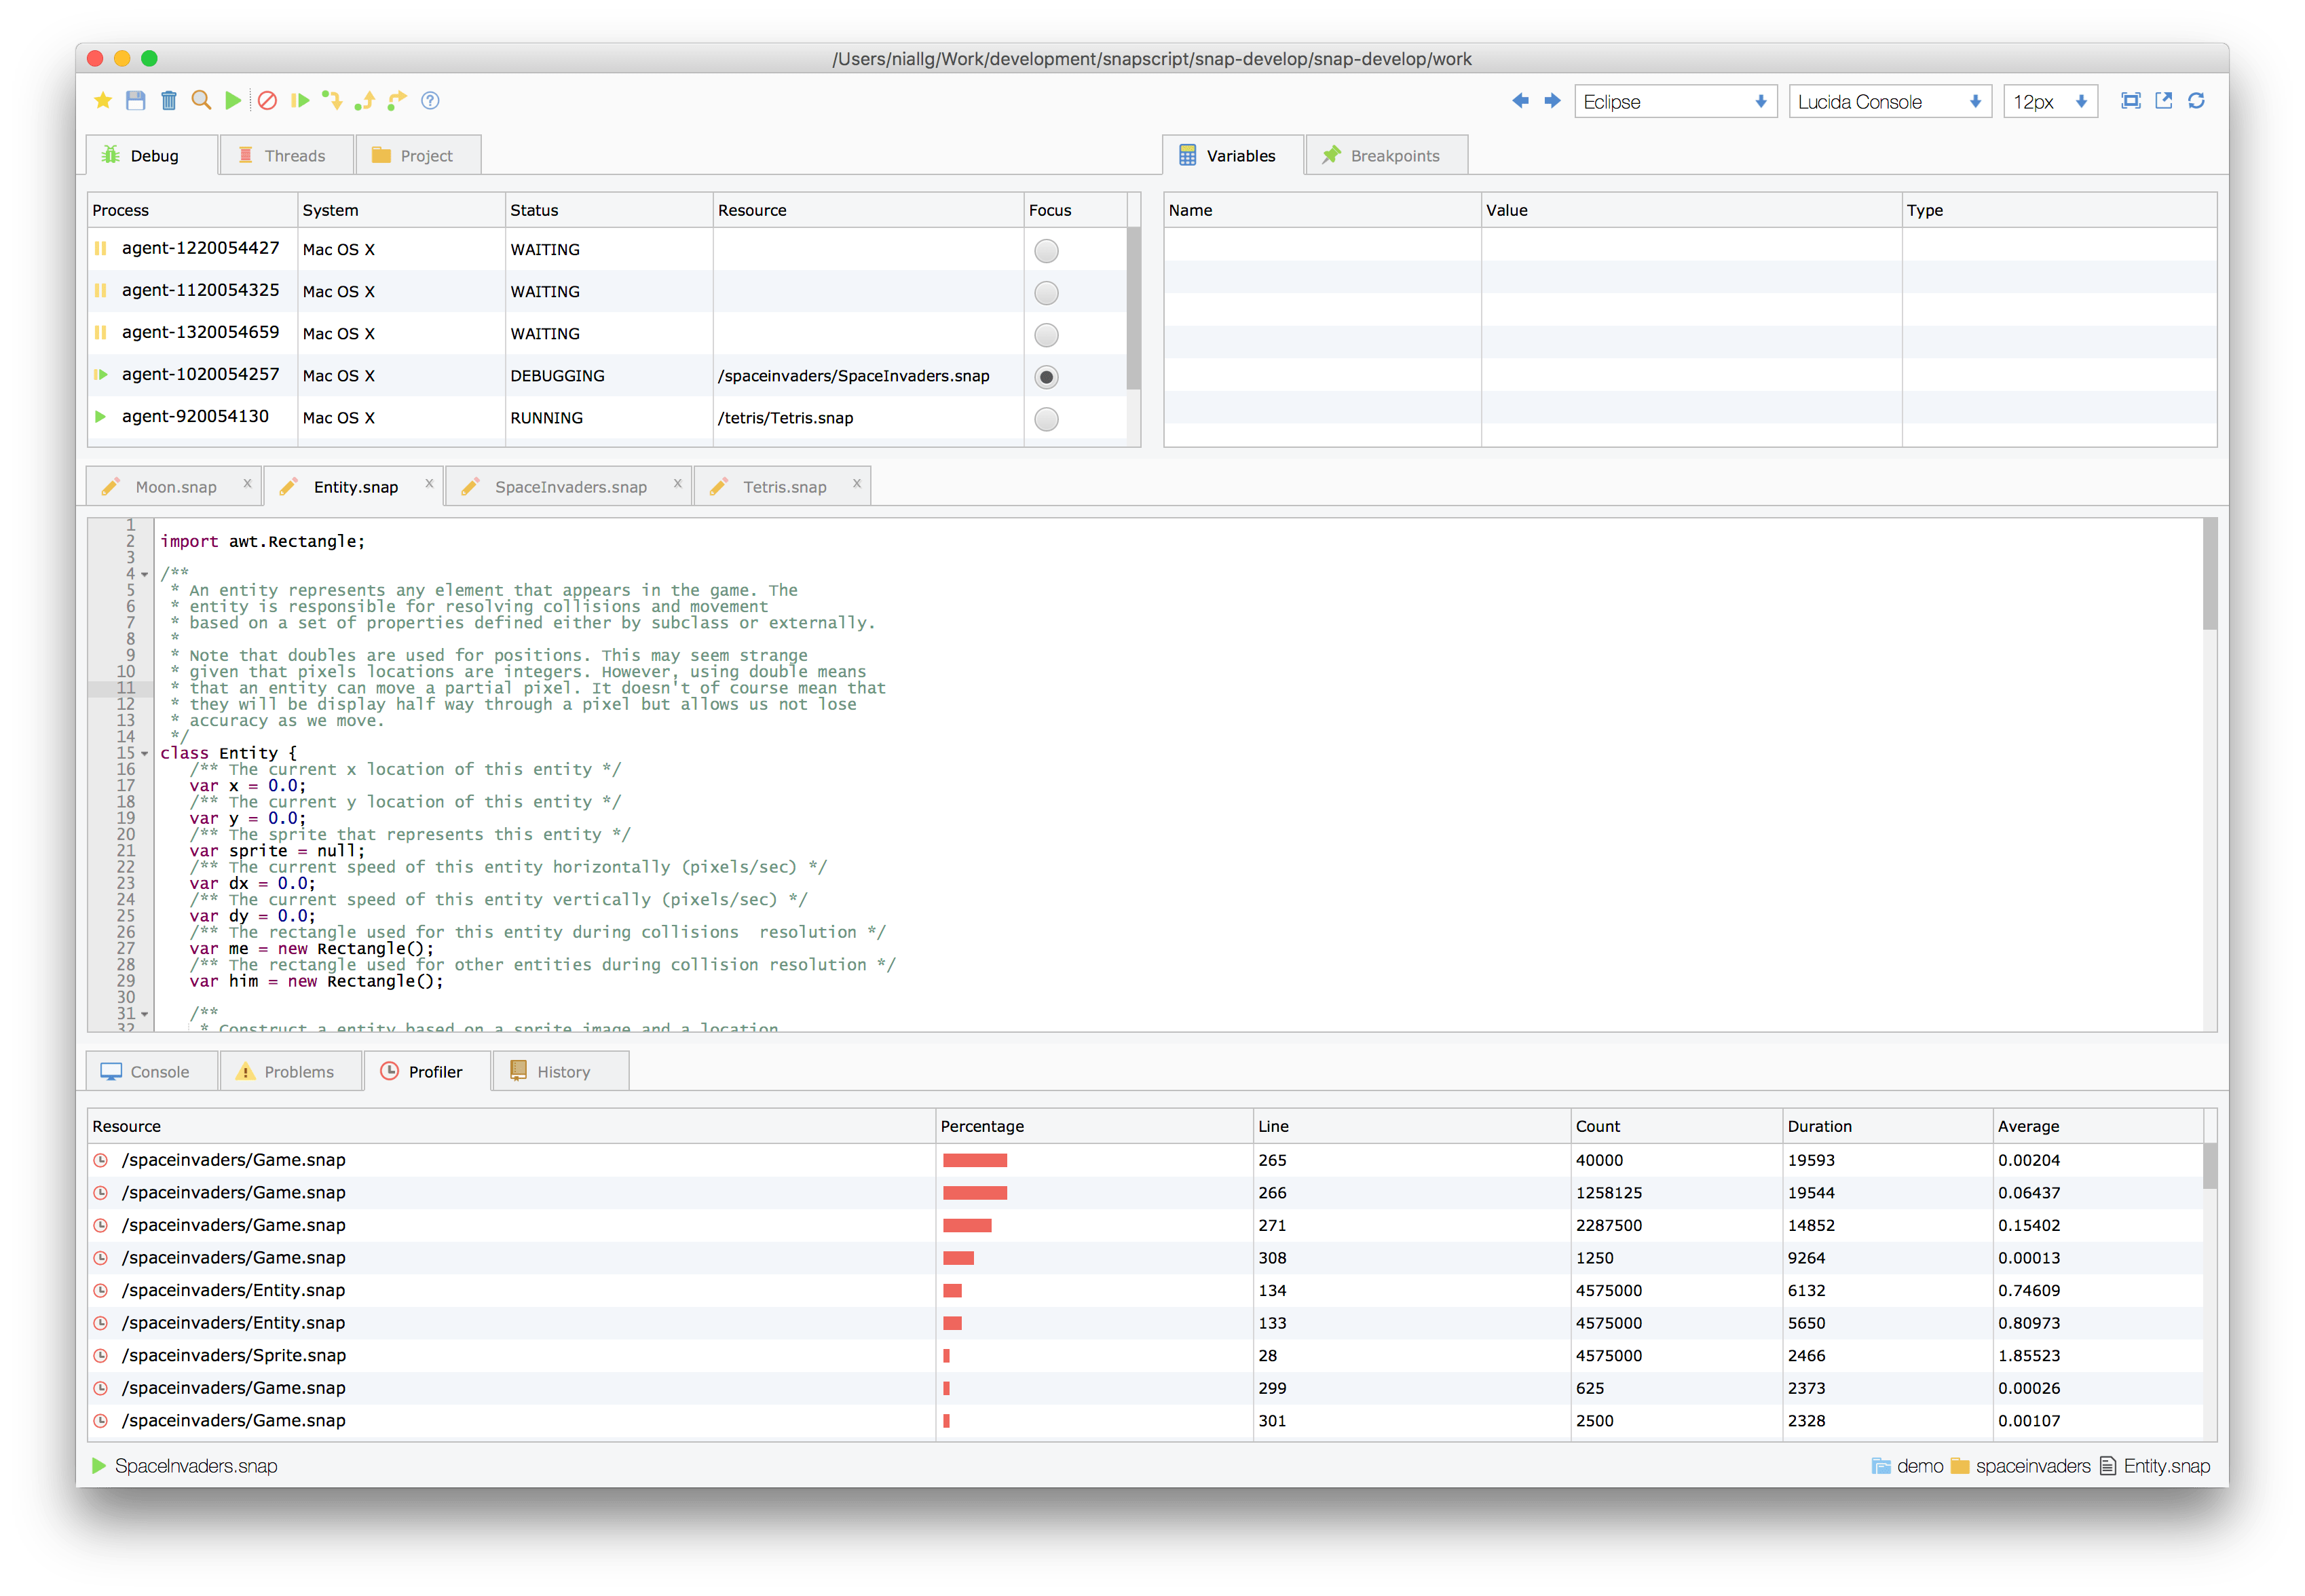
Task: Click the pause icon beside agent-1220054427
Action: [101, 248]
